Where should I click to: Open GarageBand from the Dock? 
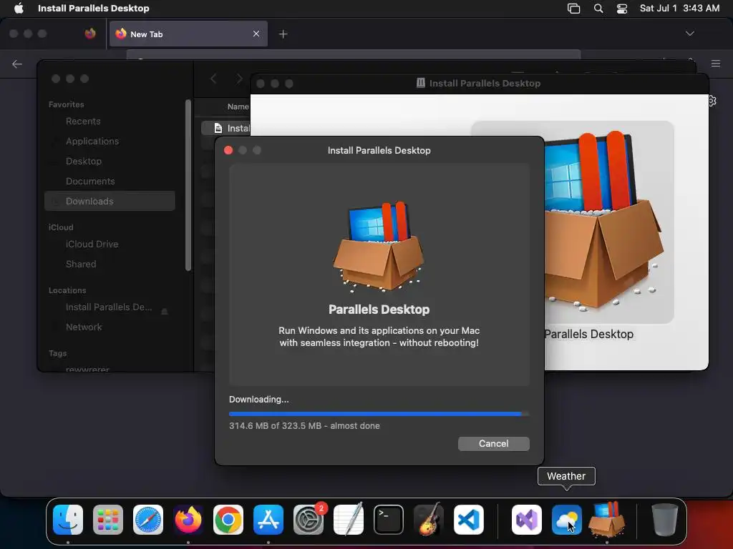(x=428, y=520)
